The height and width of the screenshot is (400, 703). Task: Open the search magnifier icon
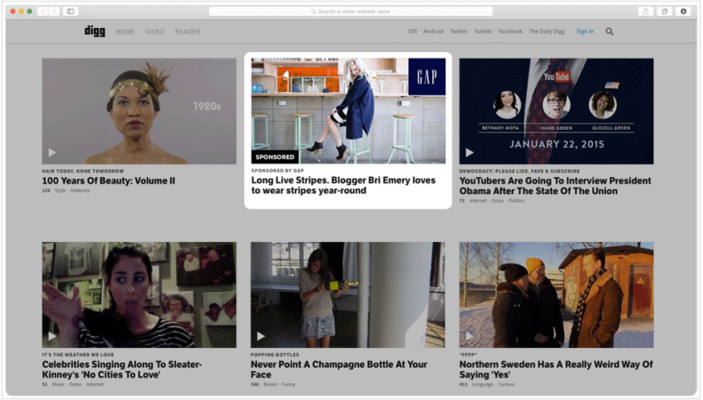[x=609, y=31]
